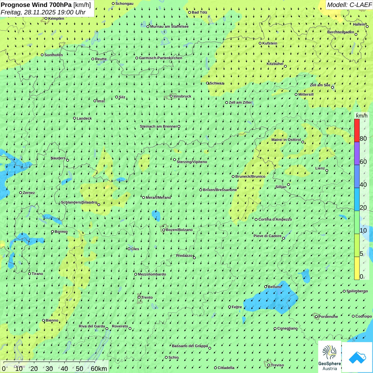Click the Spilimbergo label
The width and height of the screenshot is (373, 373).
[x=357, y=291]
